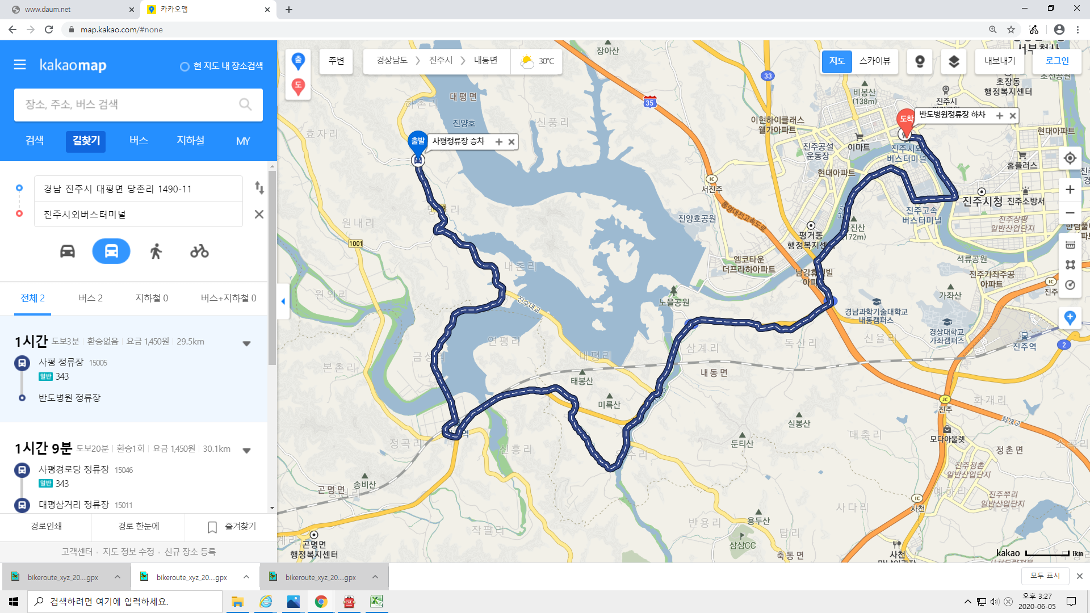The height and width of the screenshot is (613, 1090).
Task: Click the map layers icon
Action: tap(954, 61)
